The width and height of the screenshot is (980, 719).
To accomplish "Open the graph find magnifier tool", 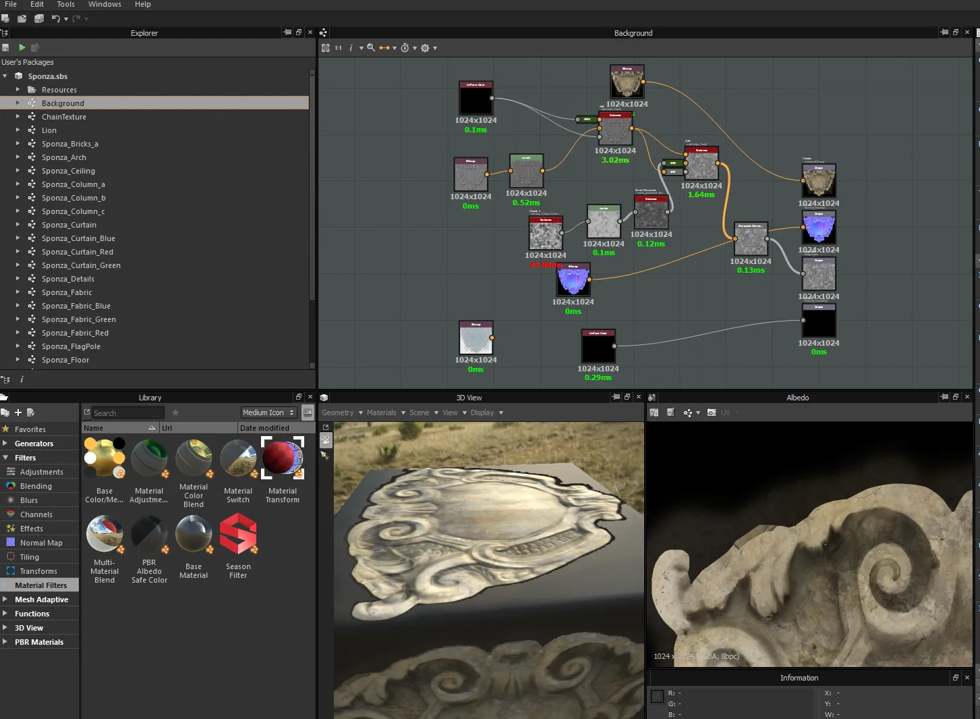I will (371, 48).
